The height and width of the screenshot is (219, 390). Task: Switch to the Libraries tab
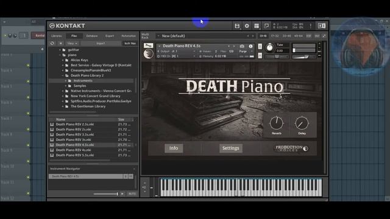[x=57, y=36]
